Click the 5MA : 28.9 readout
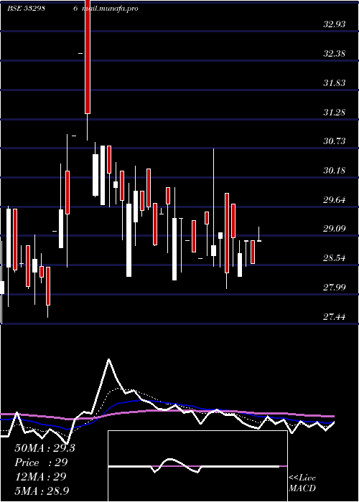The image size is (359, 502). tap(42, 491)
